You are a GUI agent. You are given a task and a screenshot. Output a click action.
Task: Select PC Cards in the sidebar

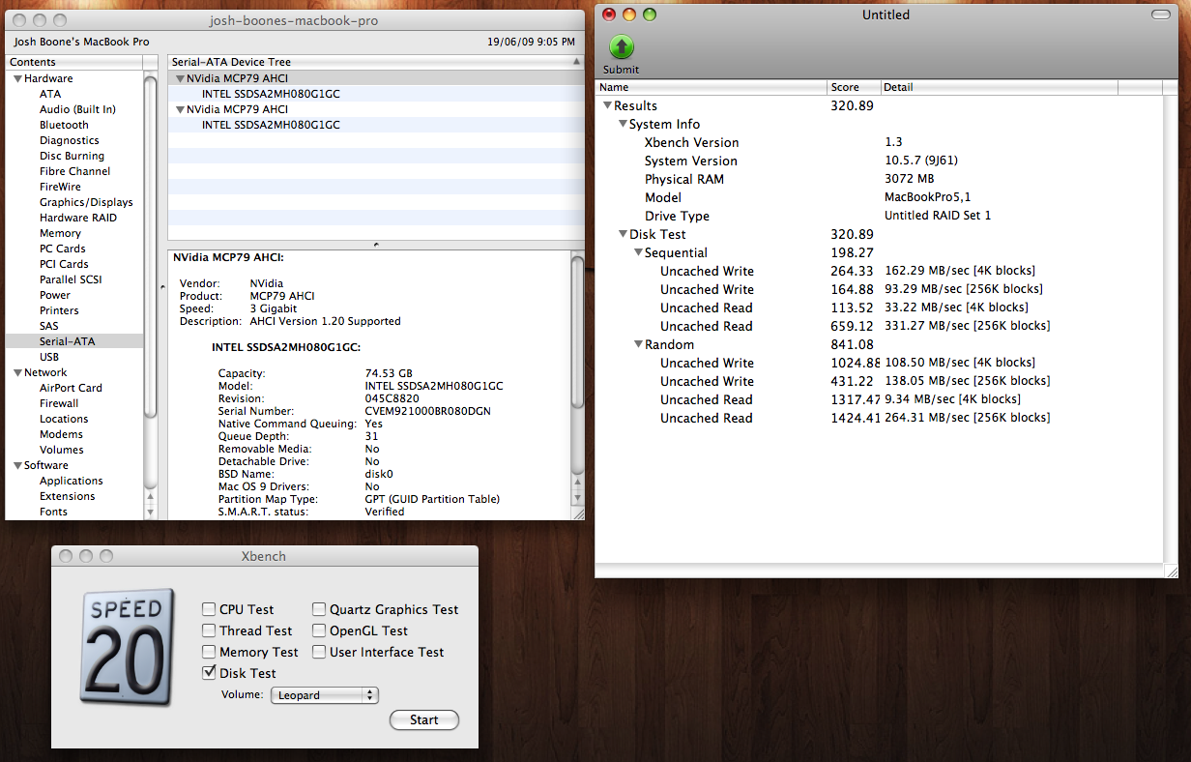[63, 249]
